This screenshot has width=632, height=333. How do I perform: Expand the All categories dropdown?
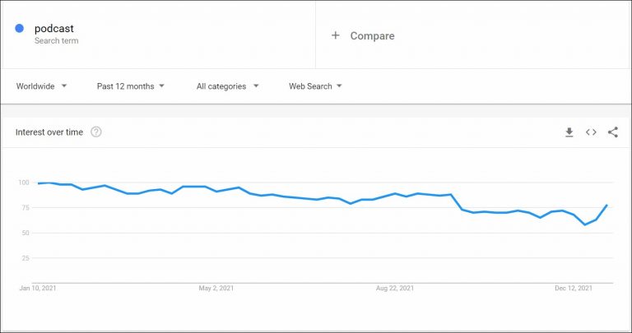click(x=228, y=86)
